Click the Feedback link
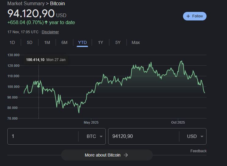This screenshot has height=166, width=227. (x=198, y=151)
